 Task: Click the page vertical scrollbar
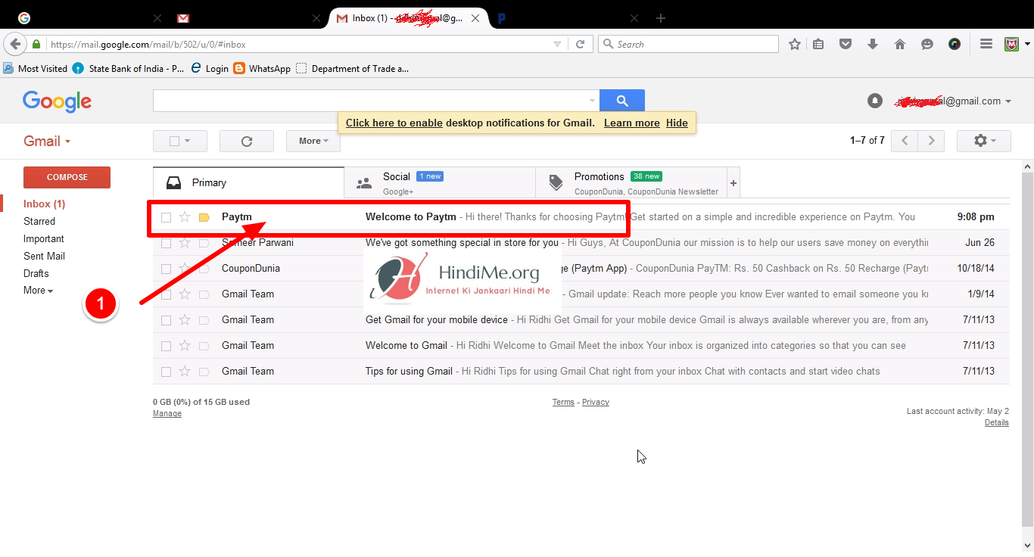[1027, 348]
